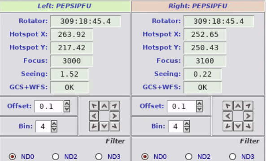
Task: Increase the Left Offset value with spinner
Action: click(67, 103)
